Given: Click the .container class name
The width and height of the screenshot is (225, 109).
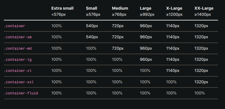Looking at the screenshot, I should (14, 26).
